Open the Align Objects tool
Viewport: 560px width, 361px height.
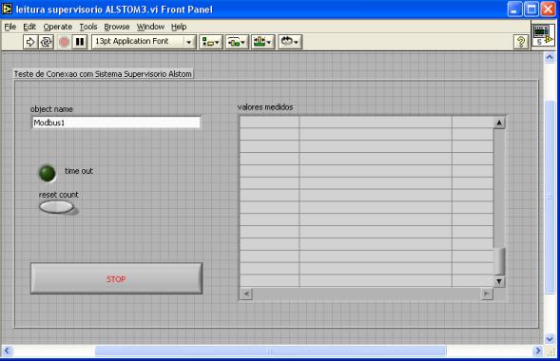tap(211, 42)
